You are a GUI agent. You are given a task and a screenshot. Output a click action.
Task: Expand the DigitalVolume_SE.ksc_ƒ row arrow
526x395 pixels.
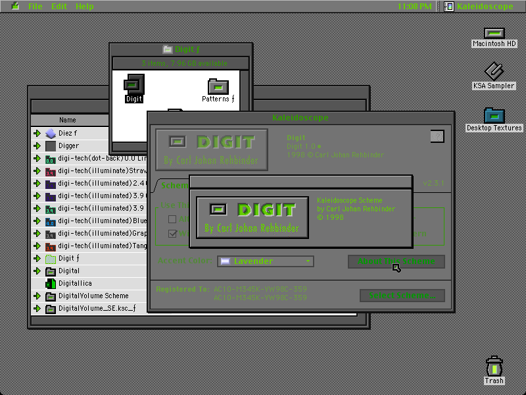37,308
